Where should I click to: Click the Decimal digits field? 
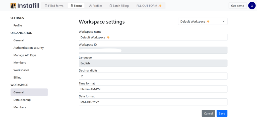(153, 76)
